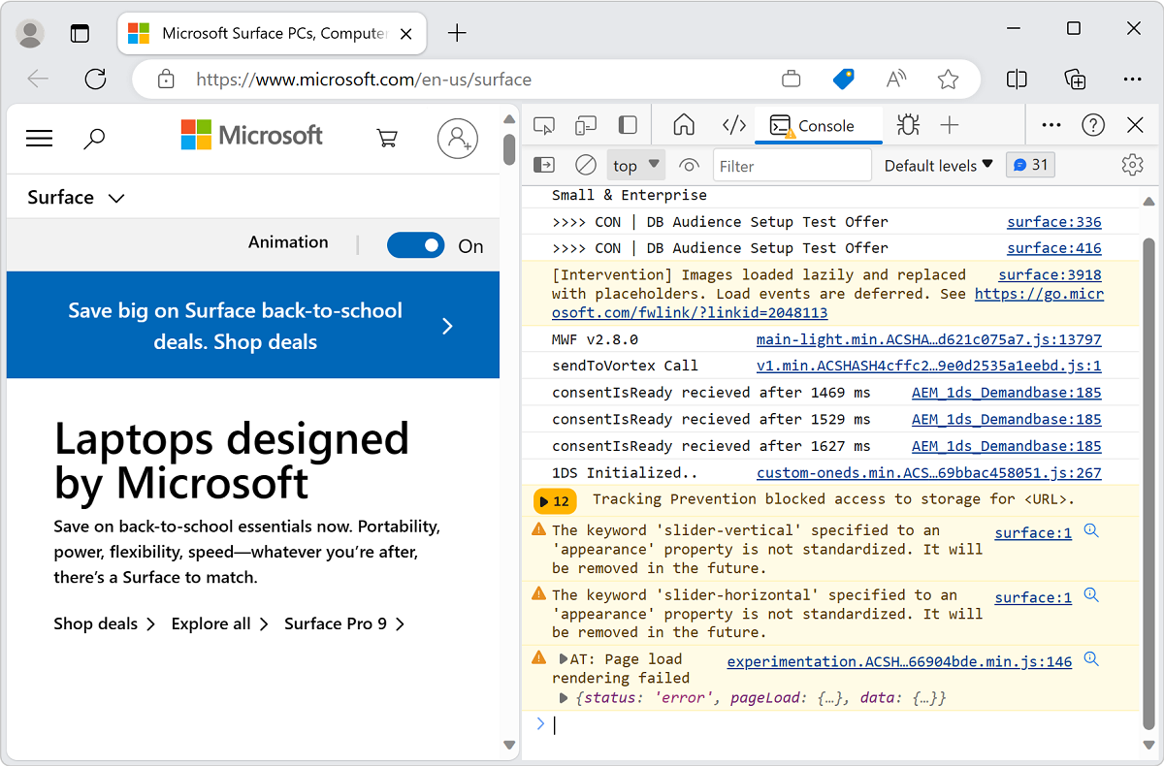Open the Microsoft shopping cart
Image resolution: width=1164 pixels, height=766 pixels.
coord(387,138)
